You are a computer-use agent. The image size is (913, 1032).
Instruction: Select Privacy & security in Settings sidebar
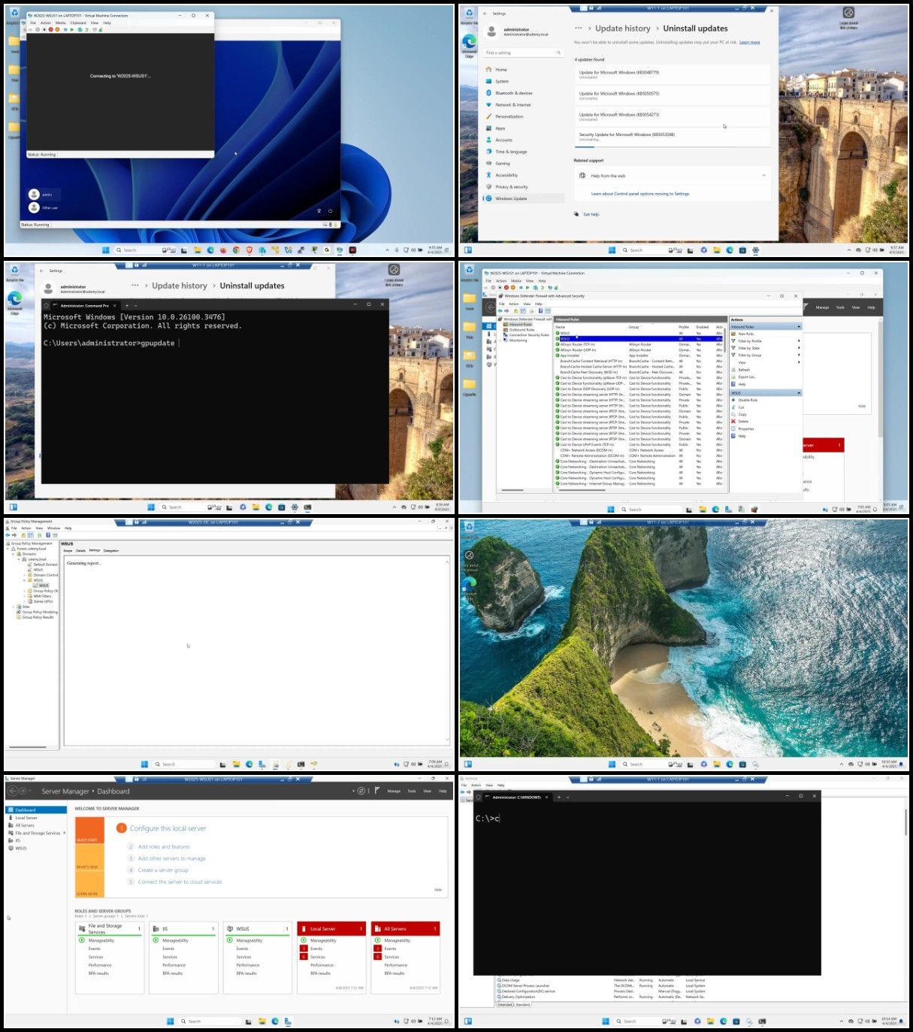pyautogui.click(x=511, y=186)
